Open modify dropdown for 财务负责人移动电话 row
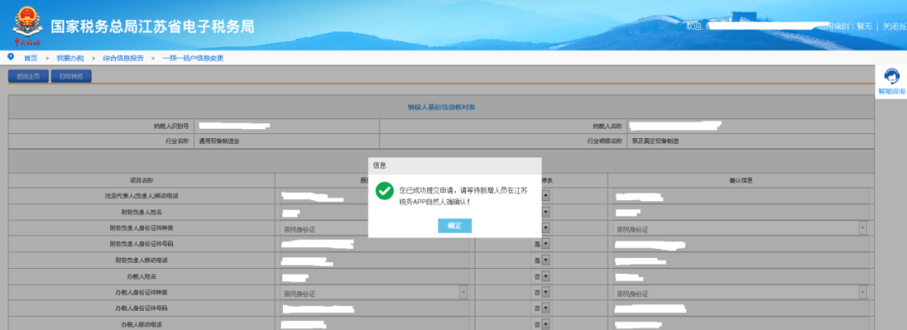 click(x=546, y=260)
